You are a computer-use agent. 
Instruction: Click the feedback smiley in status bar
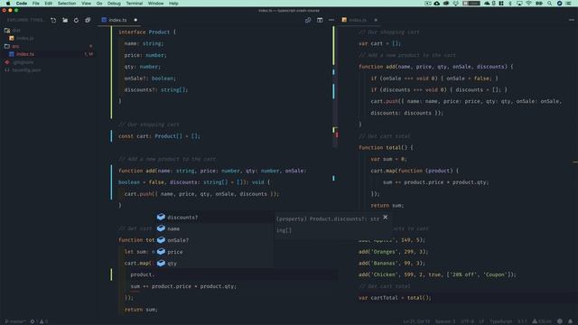coord(560,321)
